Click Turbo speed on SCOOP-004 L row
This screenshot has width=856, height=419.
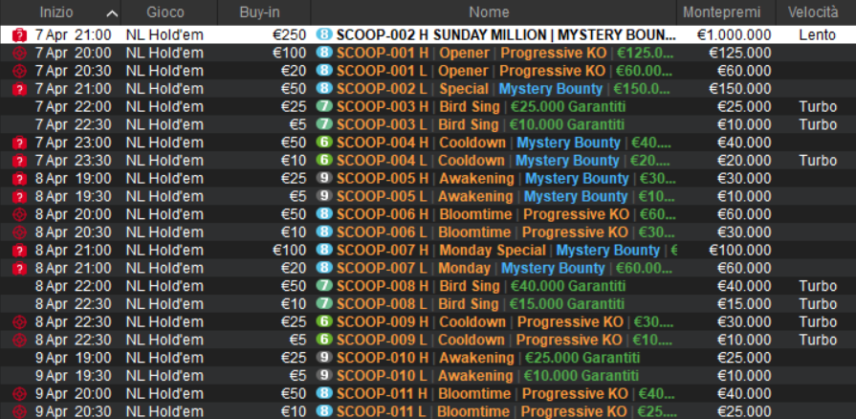click(x=818, y=161)
